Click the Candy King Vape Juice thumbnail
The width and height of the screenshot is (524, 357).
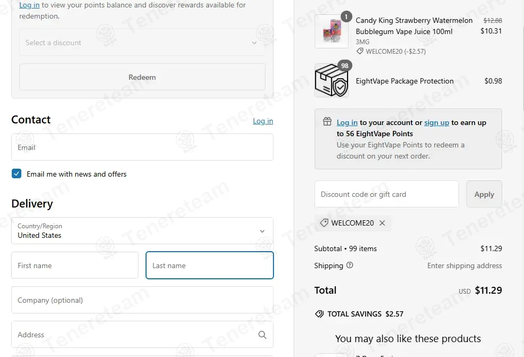(x=332, y=31)
